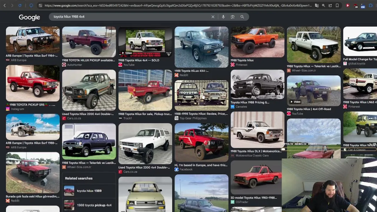Viewport: 377px width, 212px height.
Task: Open the extension with badge 20
Action: [355, 6]
